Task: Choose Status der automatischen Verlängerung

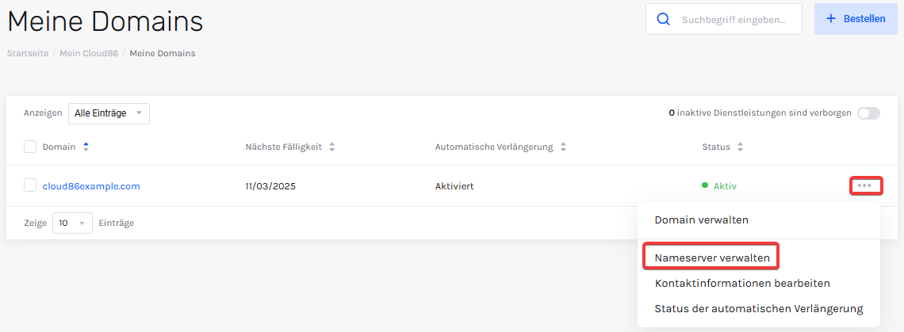Action: coord(759,308)
